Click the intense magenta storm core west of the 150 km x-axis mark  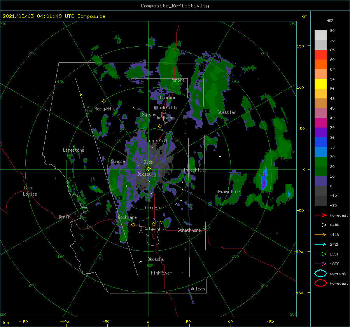click(x=264, y=185)
